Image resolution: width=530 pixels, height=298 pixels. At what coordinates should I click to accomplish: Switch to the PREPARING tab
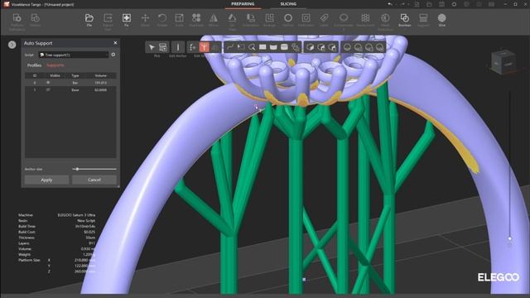[x=243, y=4]
